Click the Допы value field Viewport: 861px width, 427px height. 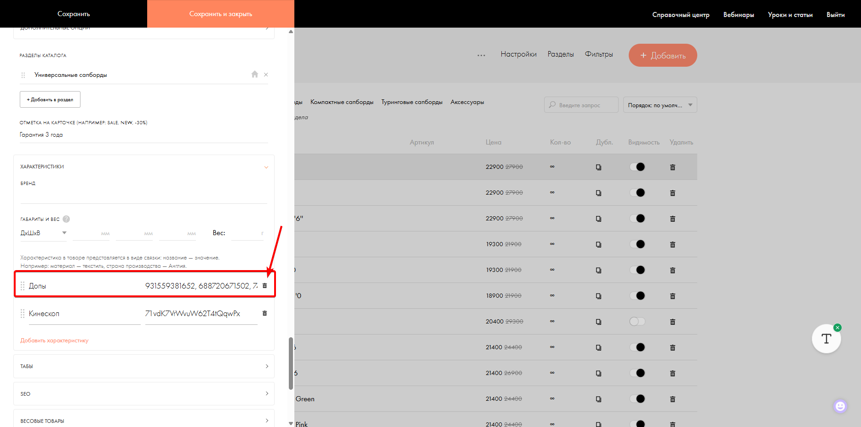201,286
